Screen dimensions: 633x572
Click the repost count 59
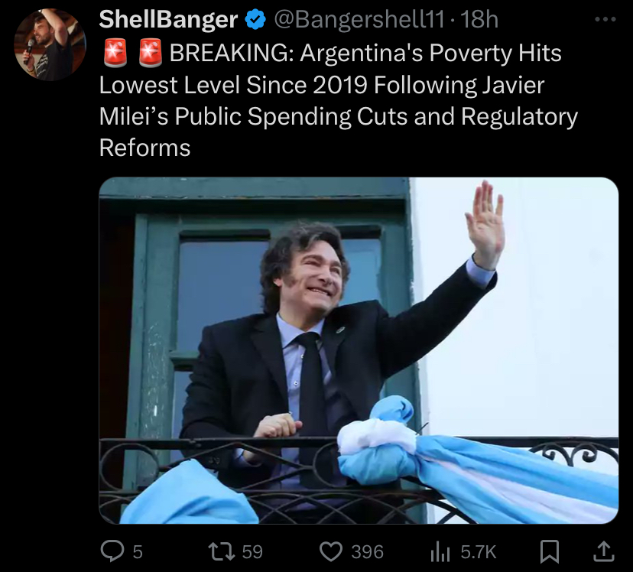[x=252, y=552]
